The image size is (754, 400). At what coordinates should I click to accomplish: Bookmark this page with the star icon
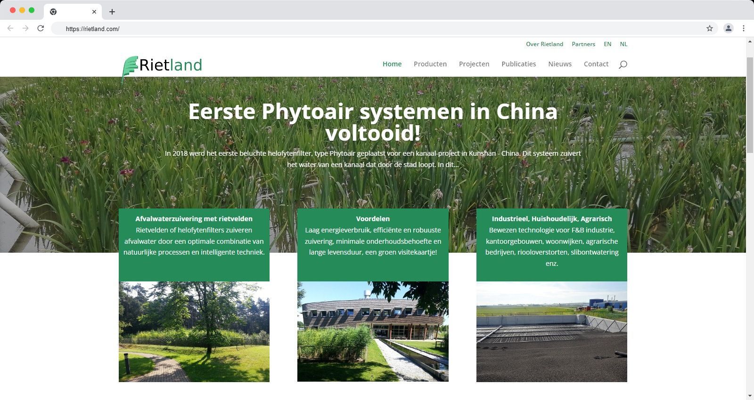710,28
